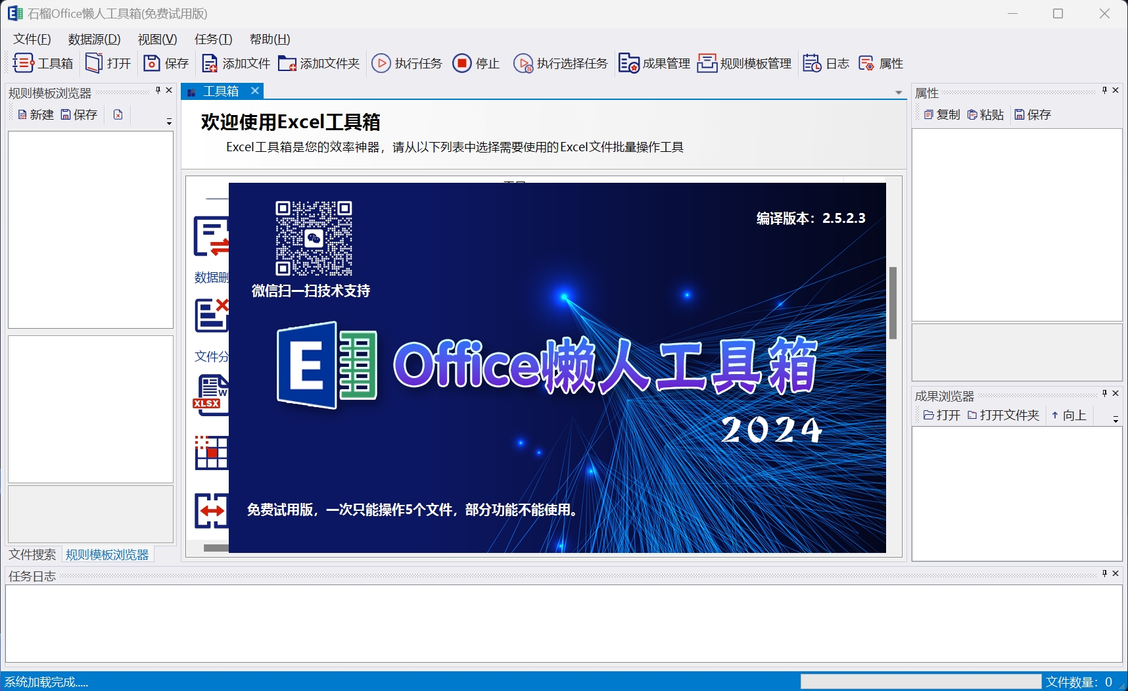Viewport: 1128px width, 691px height.
Task: Click 打开 in the results browser
Action: click(x=942, y=415)
